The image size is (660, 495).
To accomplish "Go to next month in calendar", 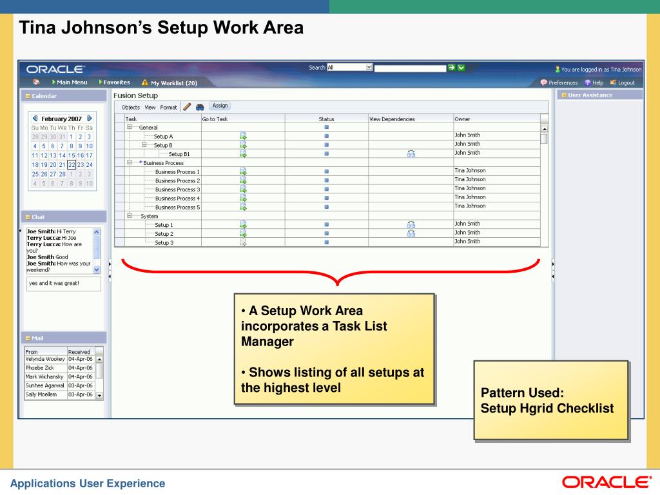I will (x=89, y=119).
